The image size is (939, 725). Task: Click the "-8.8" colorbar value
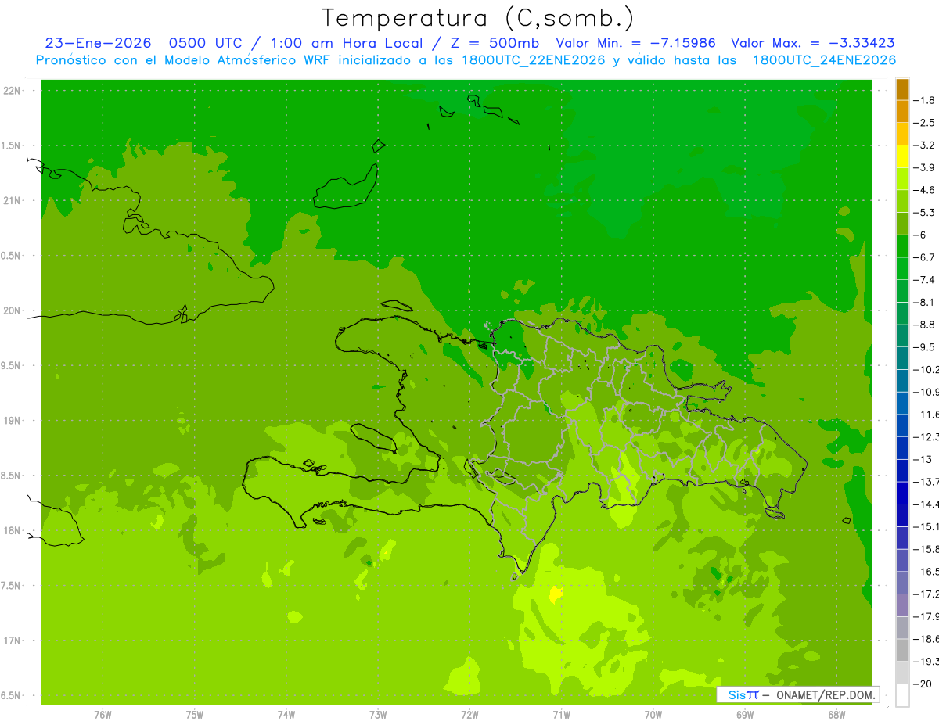point(924,325)
